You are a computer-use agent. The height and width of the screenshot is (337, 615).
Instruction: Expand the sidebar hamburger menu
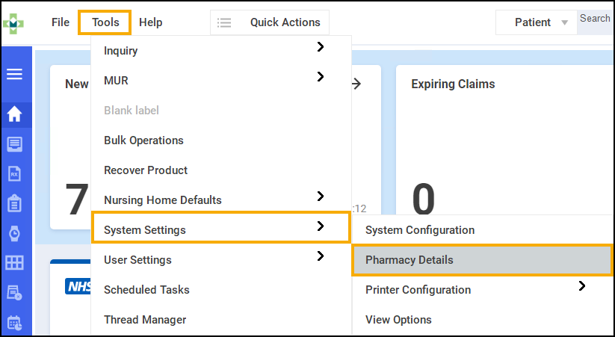click(x=14, y=75)
